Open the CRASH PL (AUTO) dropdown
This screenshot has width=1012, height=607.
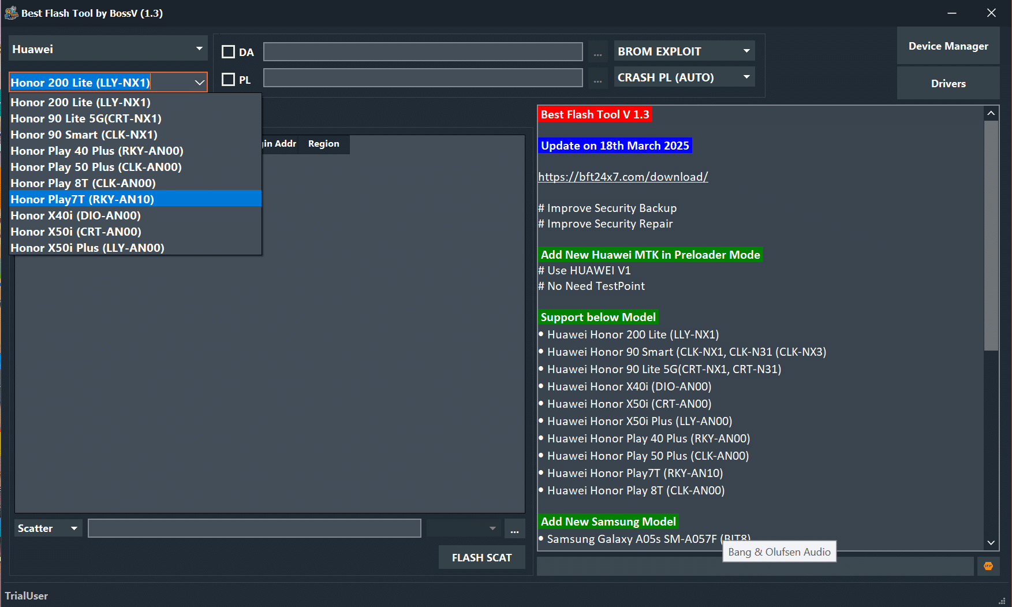point(684,77)
